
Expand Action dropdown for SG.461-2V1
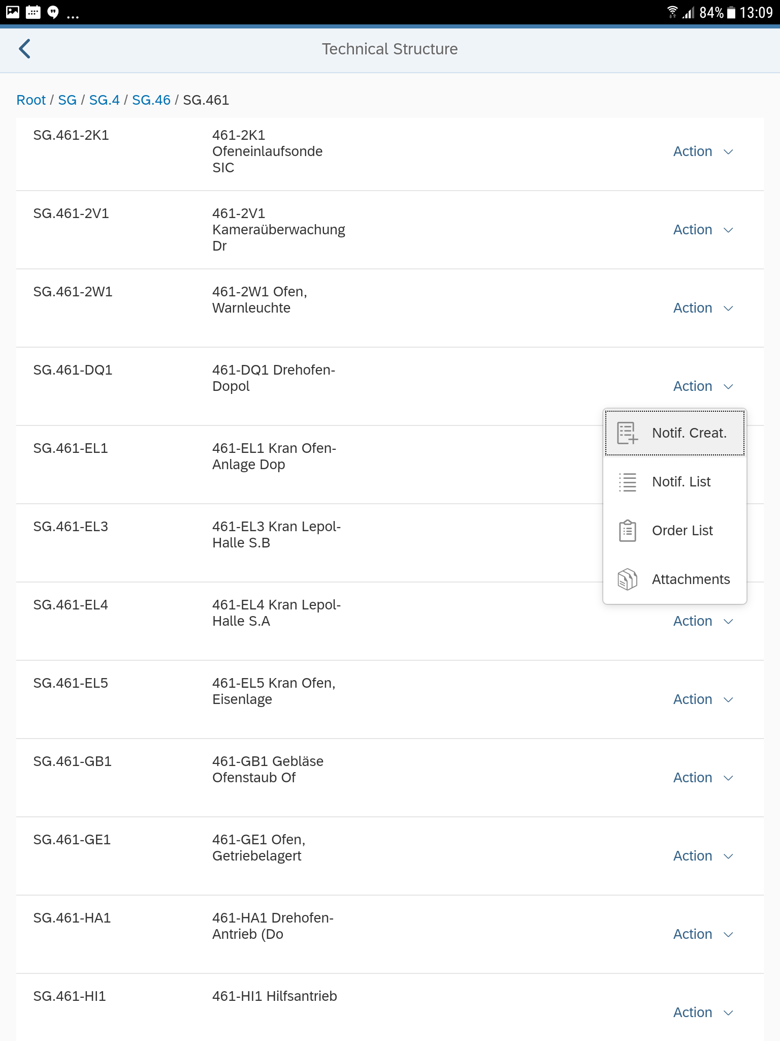tap(703, 230)
